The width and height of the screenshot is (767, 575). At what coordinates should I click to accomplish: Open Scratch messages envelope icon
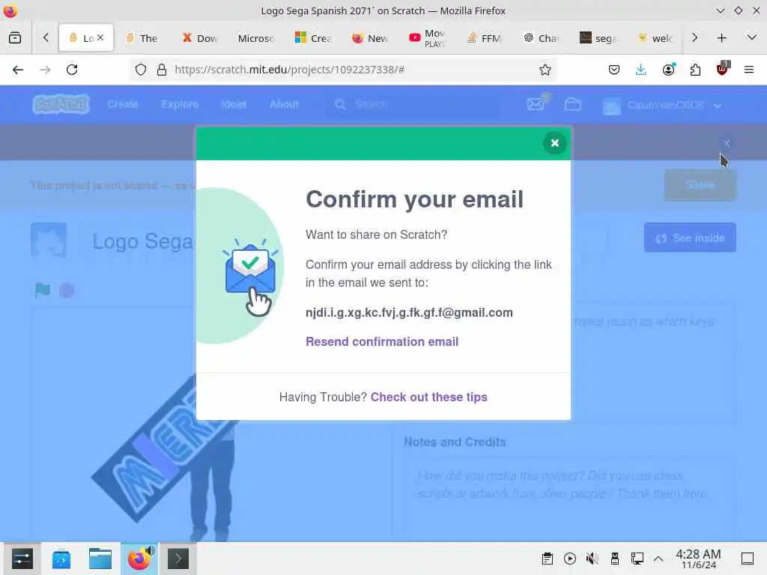click(536, 103)
